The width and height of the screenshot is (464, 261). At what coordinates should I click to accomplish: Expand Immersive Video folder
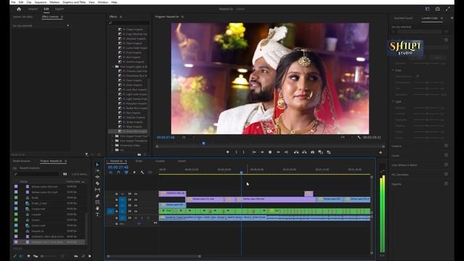(x=113, y=145)
